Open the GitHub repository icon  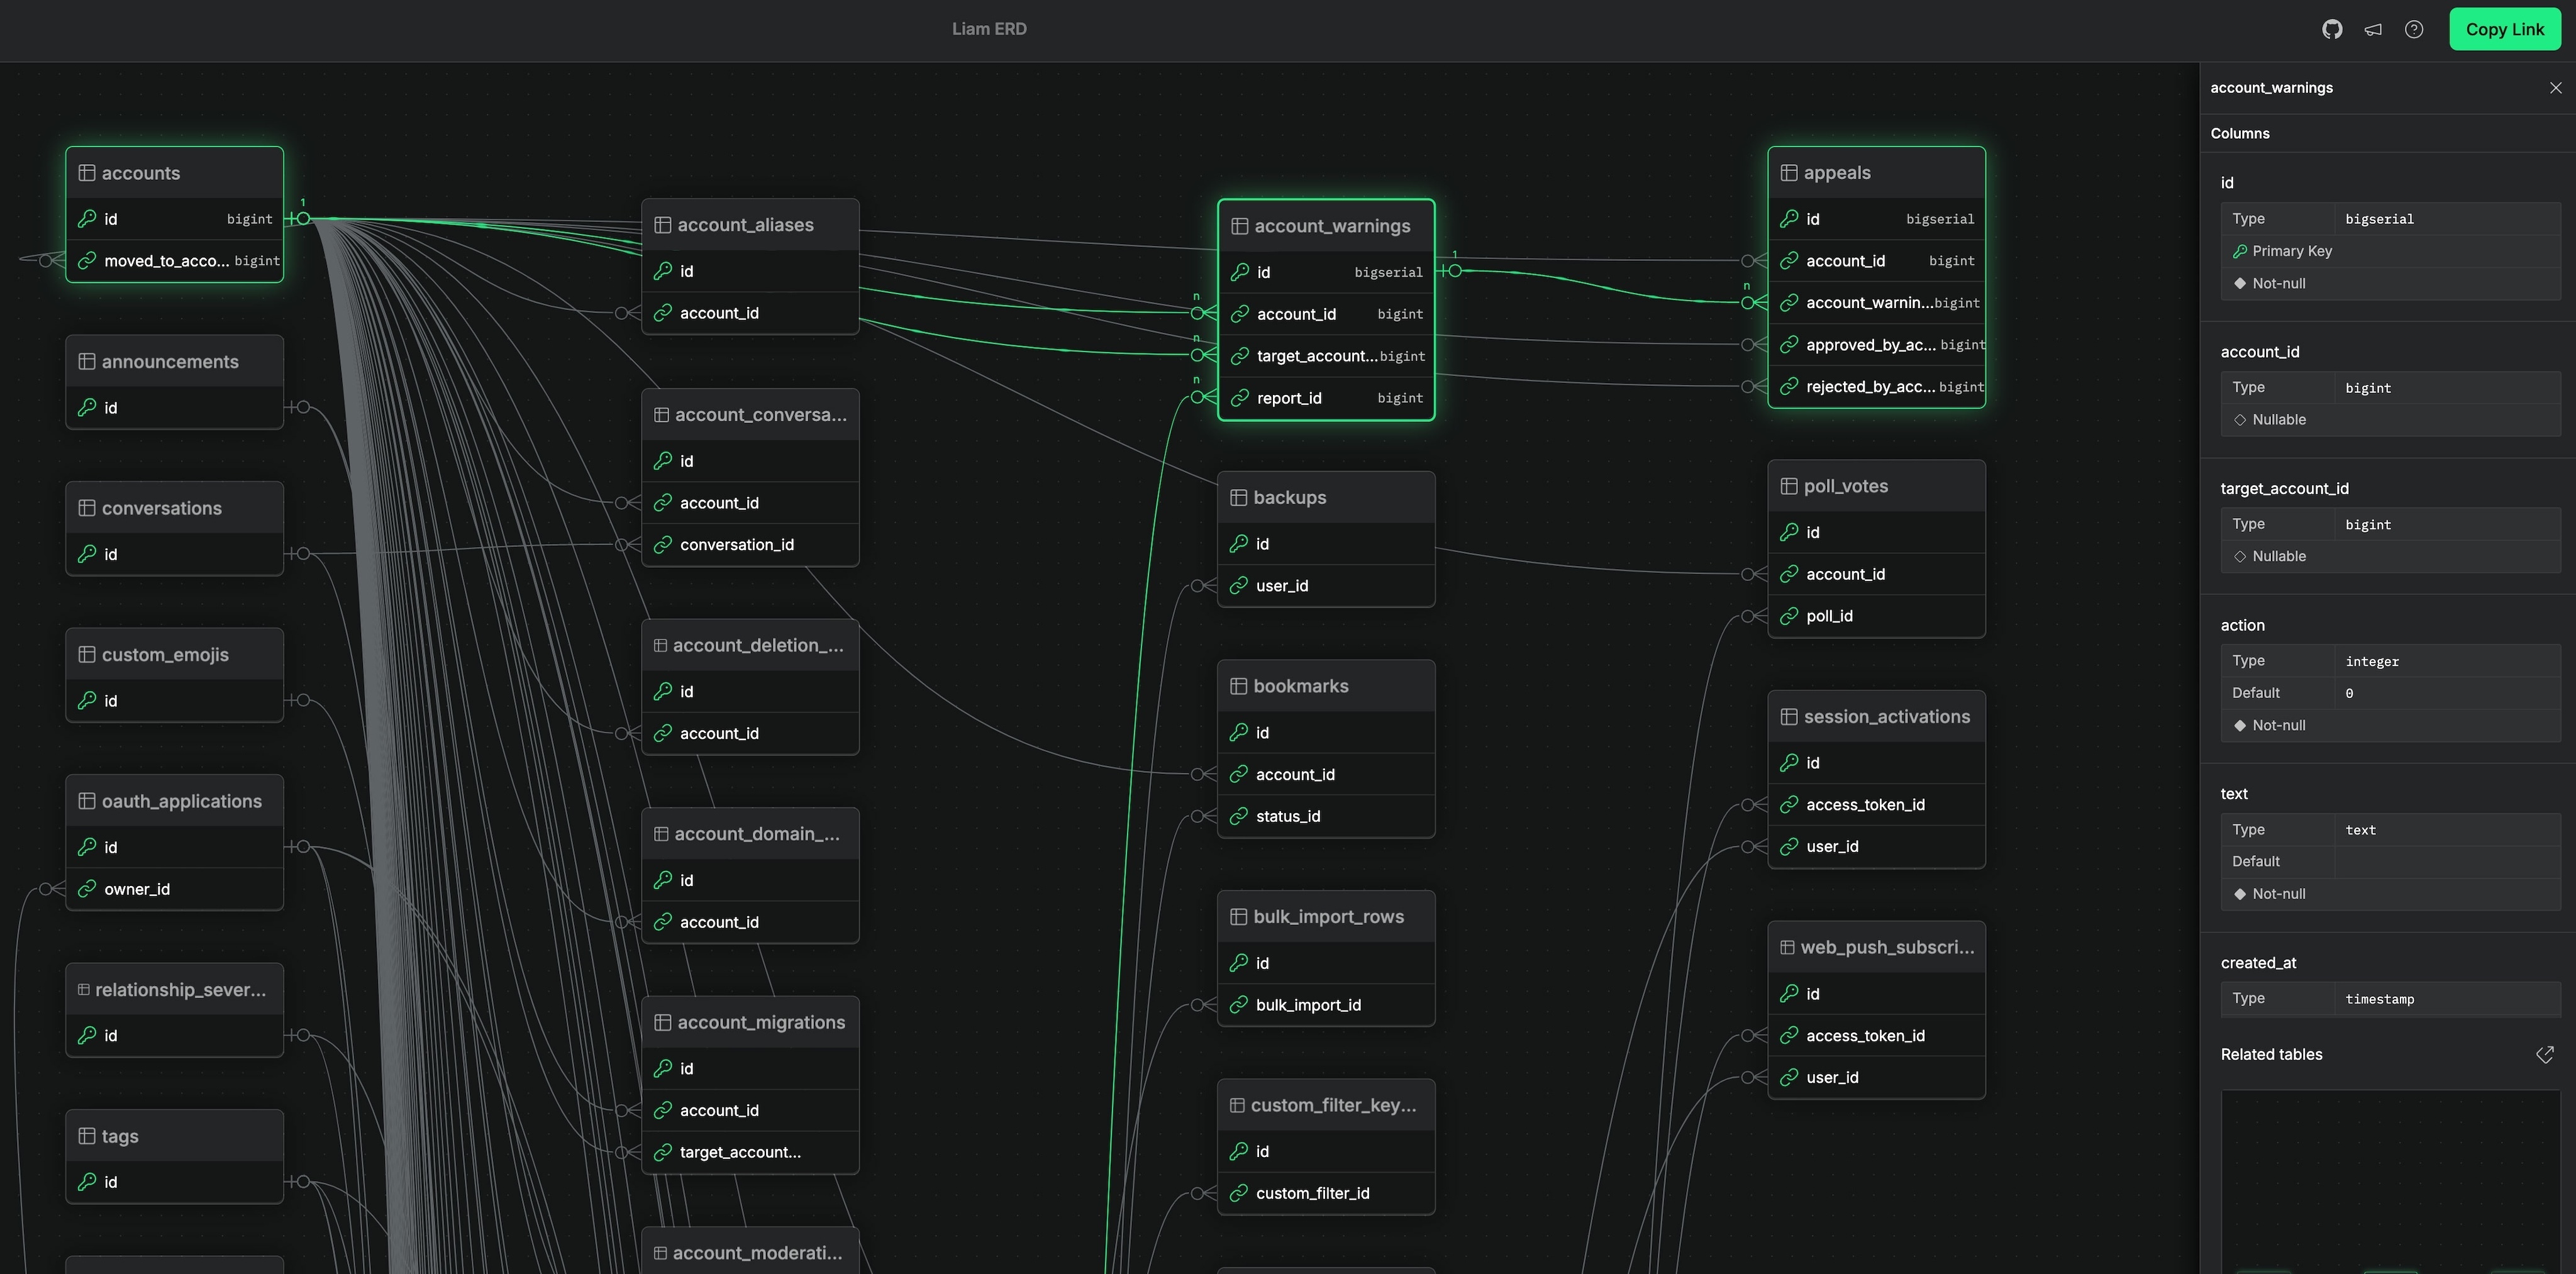pyautogui.click(x=2332, y=29)
